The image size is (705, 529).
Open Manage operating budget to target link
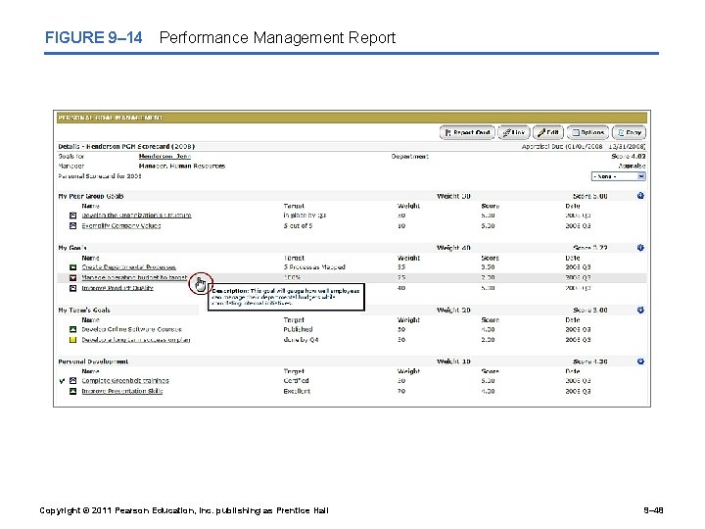(x=134, y=277)
